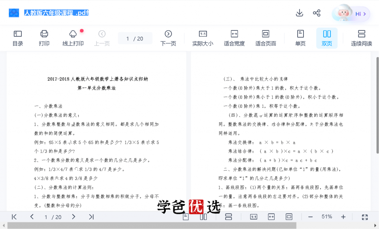Zoom in with the plus button
Image resolution: width=379 pixels, height=229 pixels.
343,217
